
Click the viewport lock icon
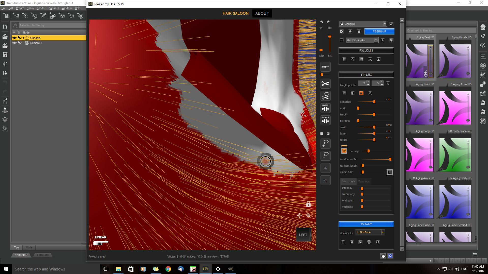[x=308, y=204]
